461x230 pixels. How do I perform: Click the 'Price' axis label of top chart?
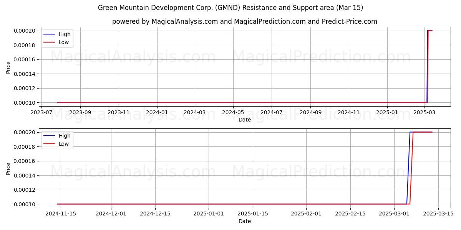pyautogui.click(x=8, y=67)
